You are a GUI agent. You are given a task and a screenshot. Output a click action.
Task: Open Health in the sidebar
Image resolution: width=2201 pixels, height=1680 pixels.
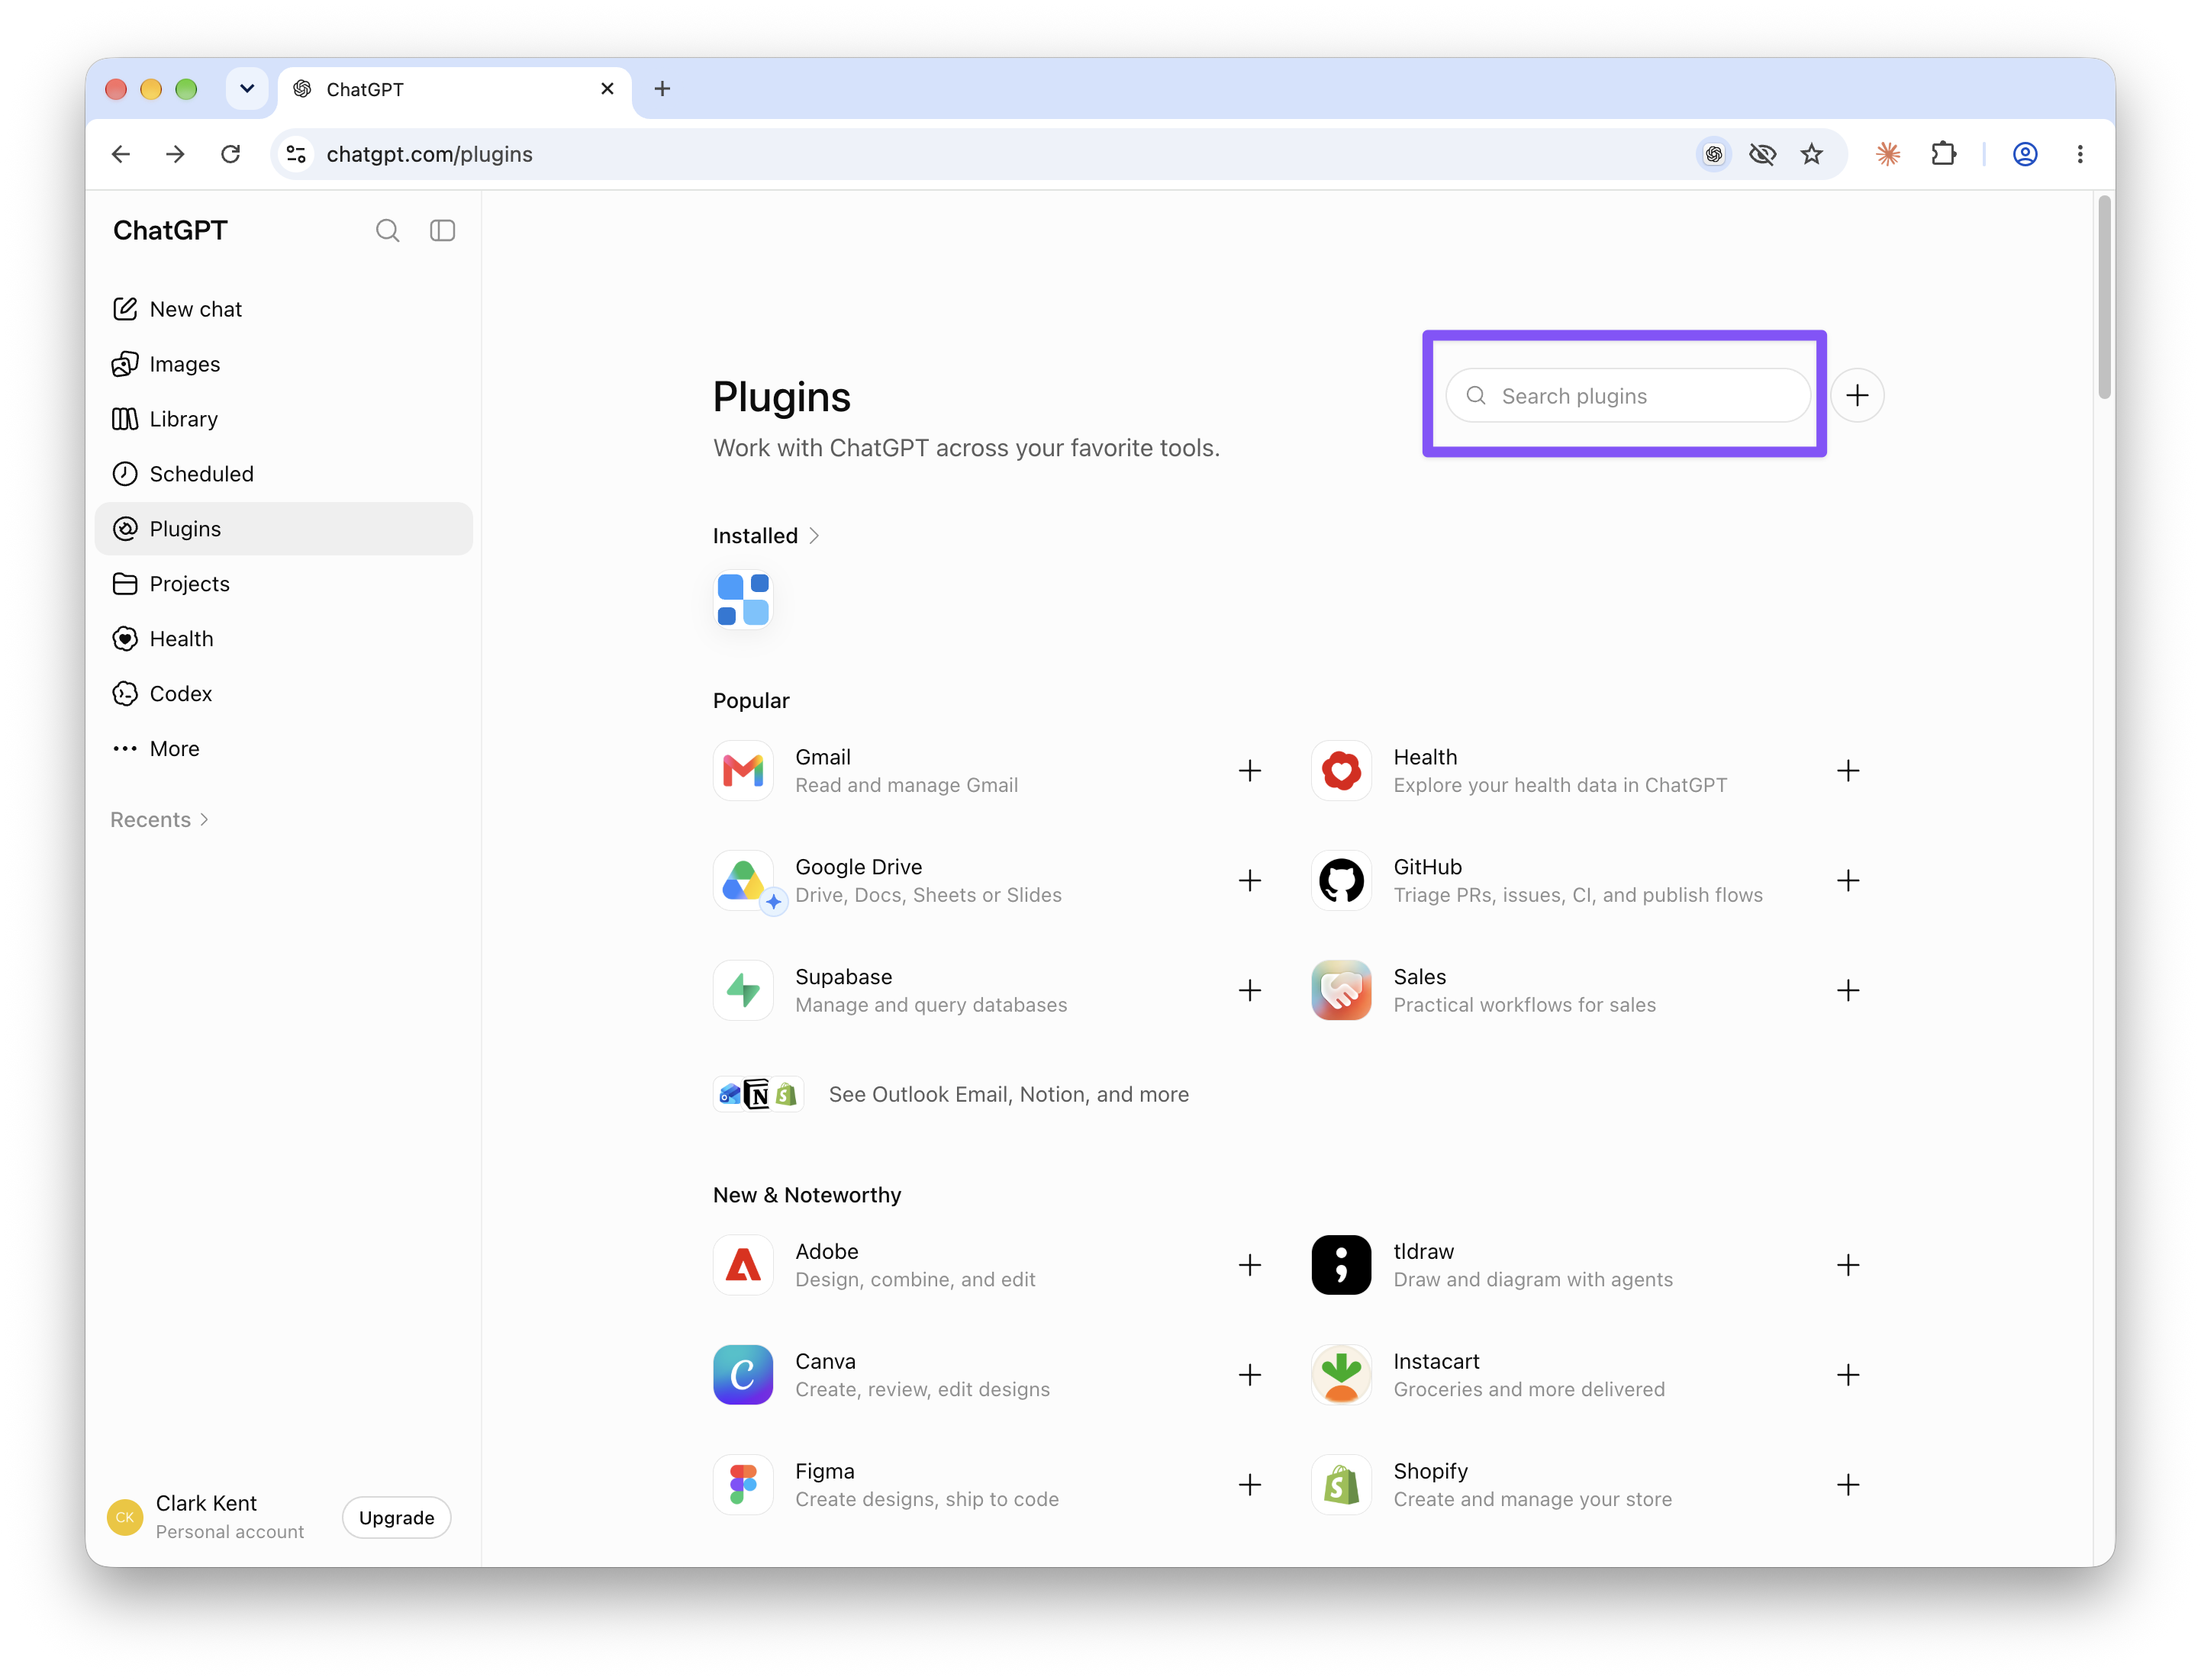click(x=283, y=639)
